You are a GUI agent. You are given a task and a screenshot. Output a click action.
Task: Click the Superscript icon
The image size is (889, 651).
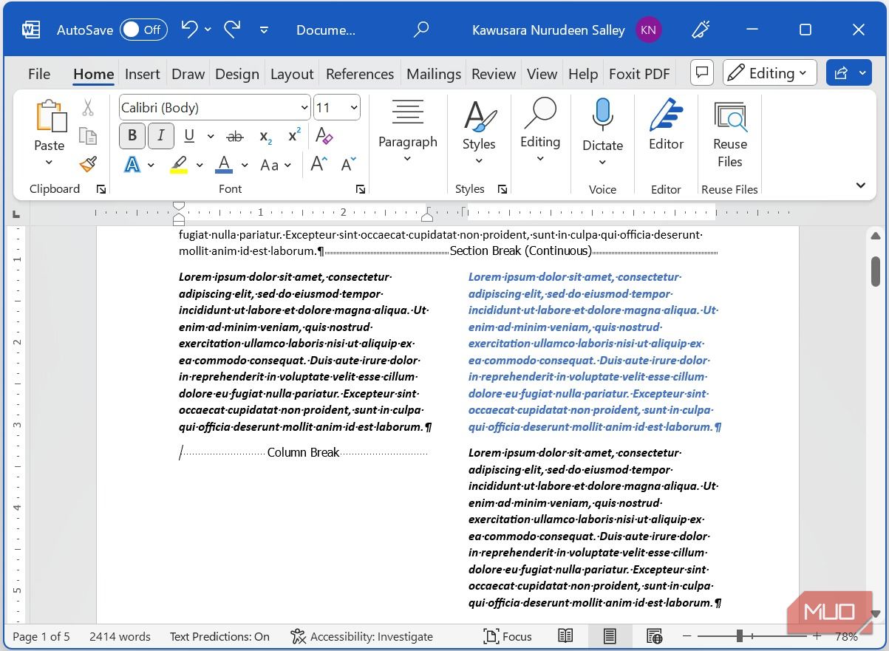(x=294, y=136)
